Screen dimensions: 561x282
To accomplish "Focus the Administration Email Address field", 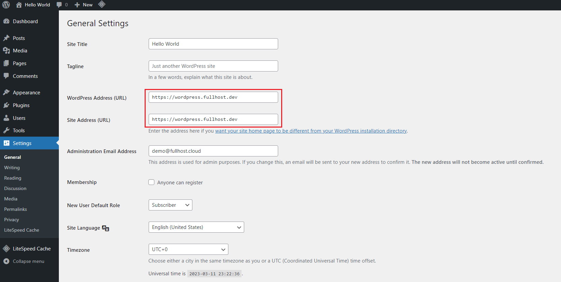I will [x=213, y=151].
